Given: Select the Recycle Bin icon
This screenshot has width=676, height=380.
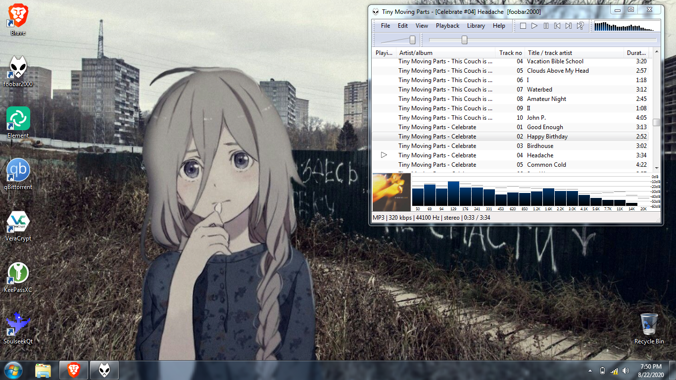Looking at the screenshot, I should pos(649,329).
